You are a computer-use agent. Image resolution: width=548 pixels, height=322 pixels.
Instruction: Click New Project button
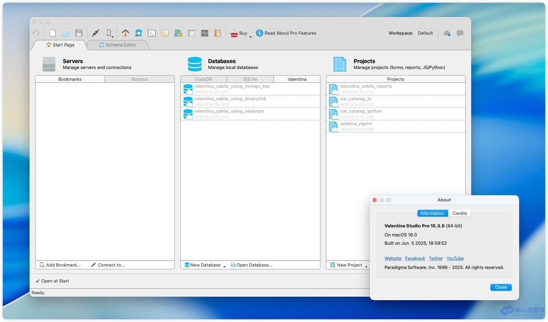pos(346,265)
